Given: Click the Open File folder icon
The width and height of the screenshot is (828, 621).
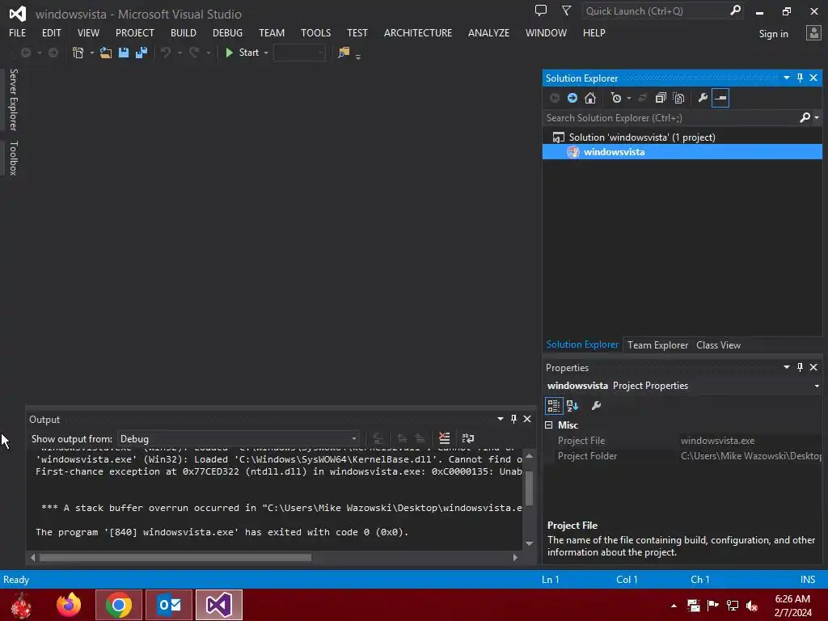Looking at the screenshot, I should click(106, 53).
